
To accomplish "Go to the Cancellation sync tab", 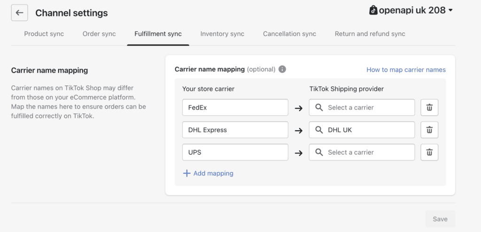I will 289,34.
